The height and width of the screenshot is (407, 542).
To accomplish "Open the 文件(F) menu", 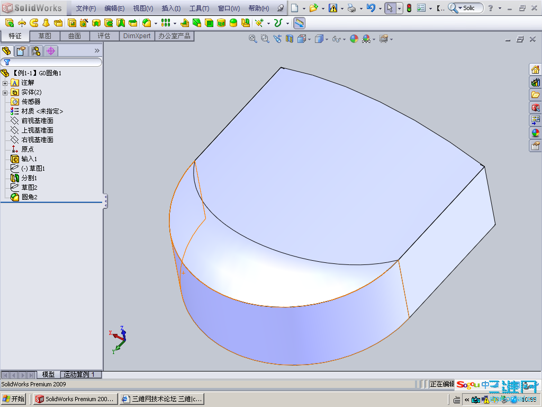I will click(x=86, y=8).
